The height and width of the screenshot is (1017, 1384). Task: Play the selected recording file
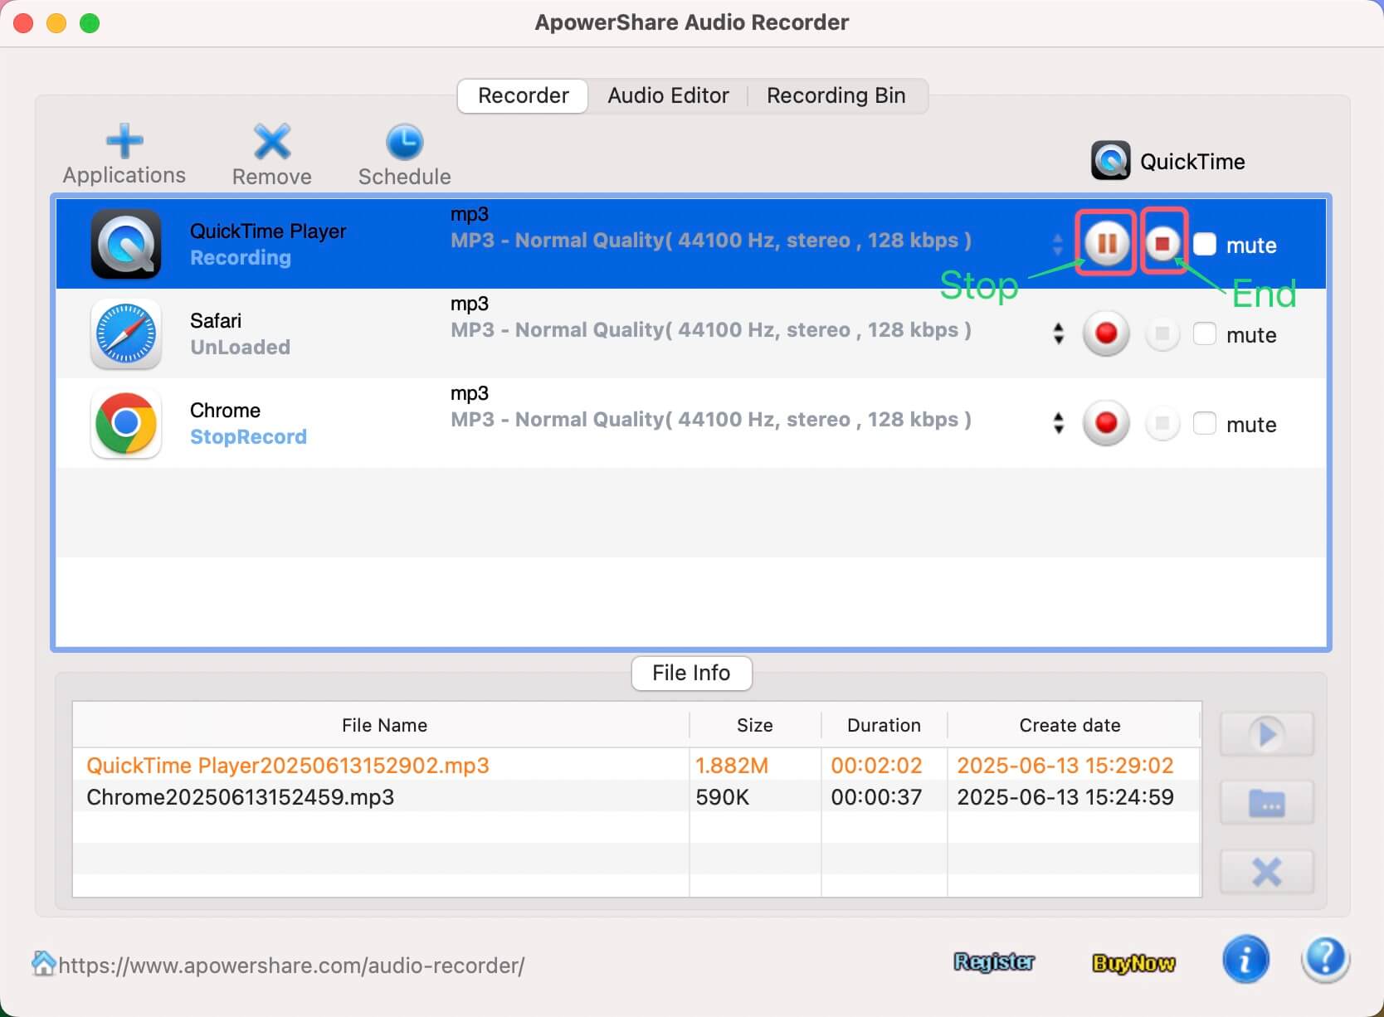point(1266,734)
